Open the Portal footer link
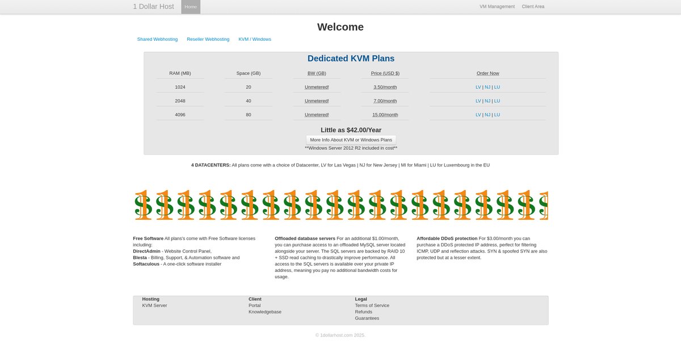 (255, 305)
